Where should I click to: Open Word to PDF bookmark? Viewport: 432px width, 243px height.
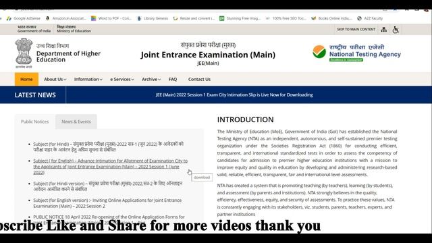(111, 18)
